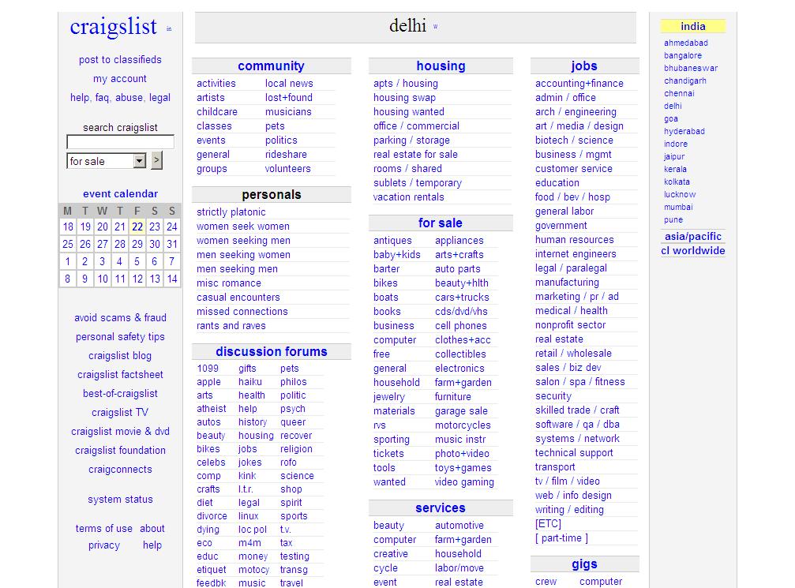Open labor/move under services
795x588 pixels.
click(x=459, y=567)
